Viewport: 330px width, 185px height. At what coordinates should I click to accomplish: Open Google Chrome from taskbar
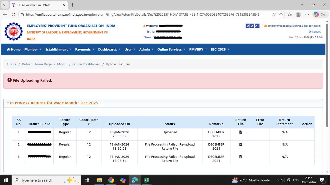pyautogui.click(x=111, y=180)
